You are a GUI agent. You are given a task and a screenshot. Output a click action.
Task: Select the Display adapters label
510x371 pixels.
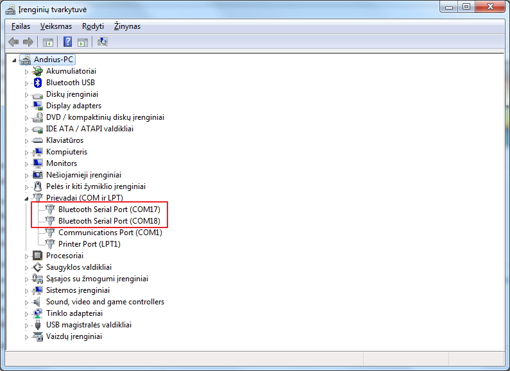click(74, 106)
